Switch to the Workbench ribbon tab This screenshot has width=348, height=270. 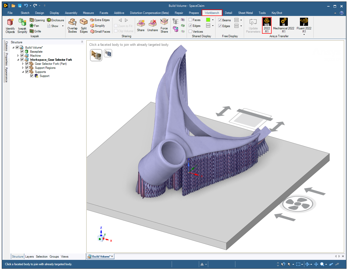(x=212, y=13)
